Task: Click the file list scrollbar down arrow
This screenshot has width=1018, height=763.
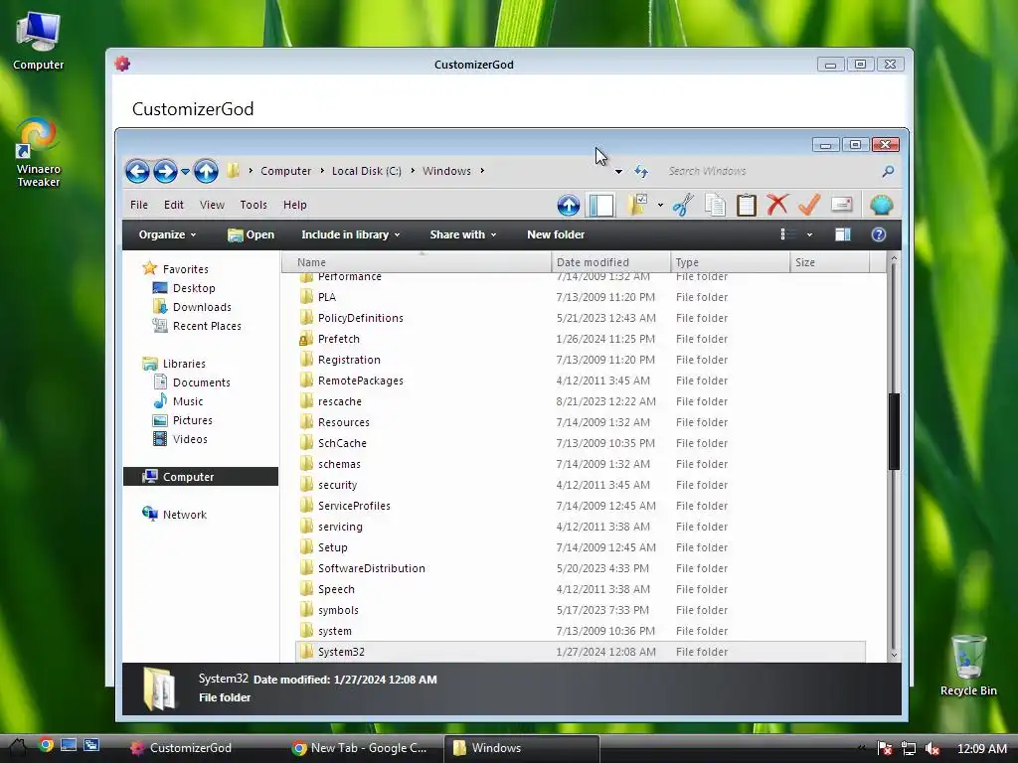Action: coord(894,655)
